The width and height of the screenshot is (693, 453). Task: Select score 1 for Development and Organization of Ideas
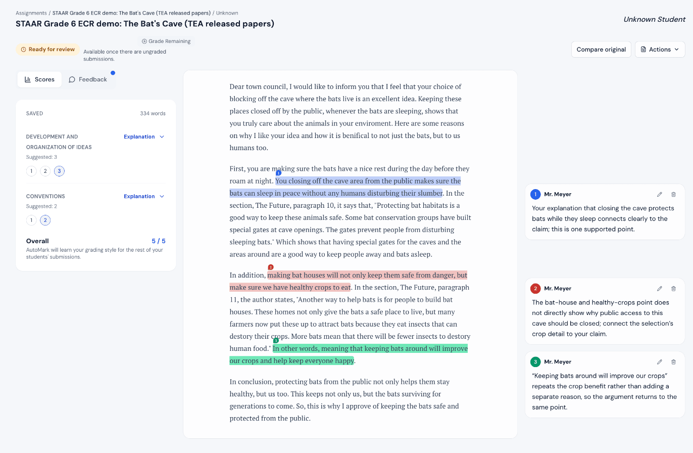pyautogui.click(x=31, y=171)
